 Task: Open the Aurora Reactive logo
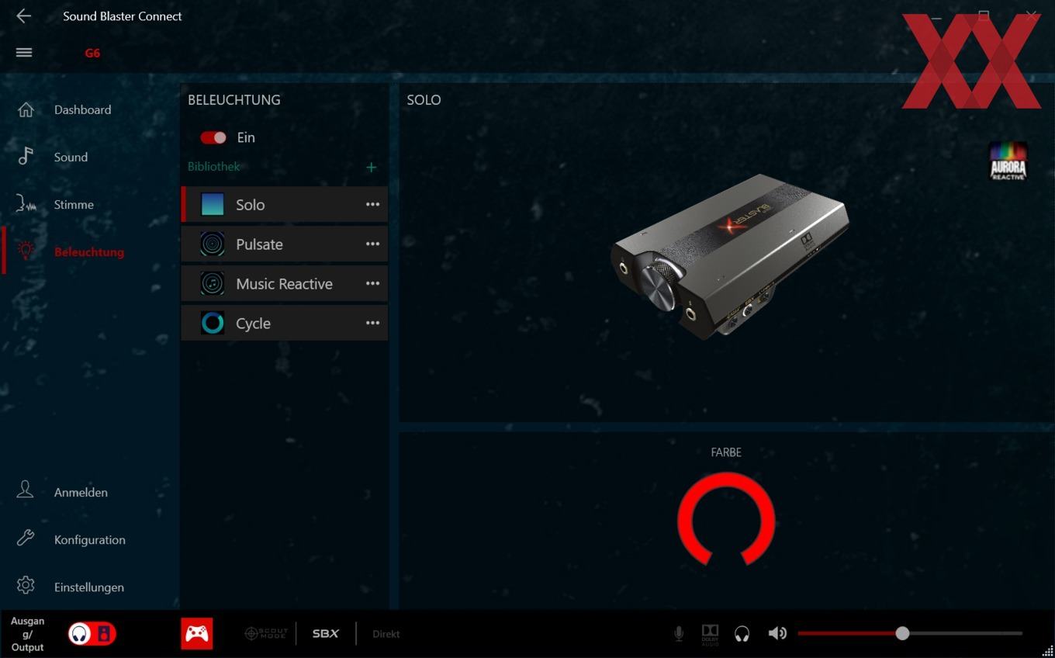[x=1008, y=161]
